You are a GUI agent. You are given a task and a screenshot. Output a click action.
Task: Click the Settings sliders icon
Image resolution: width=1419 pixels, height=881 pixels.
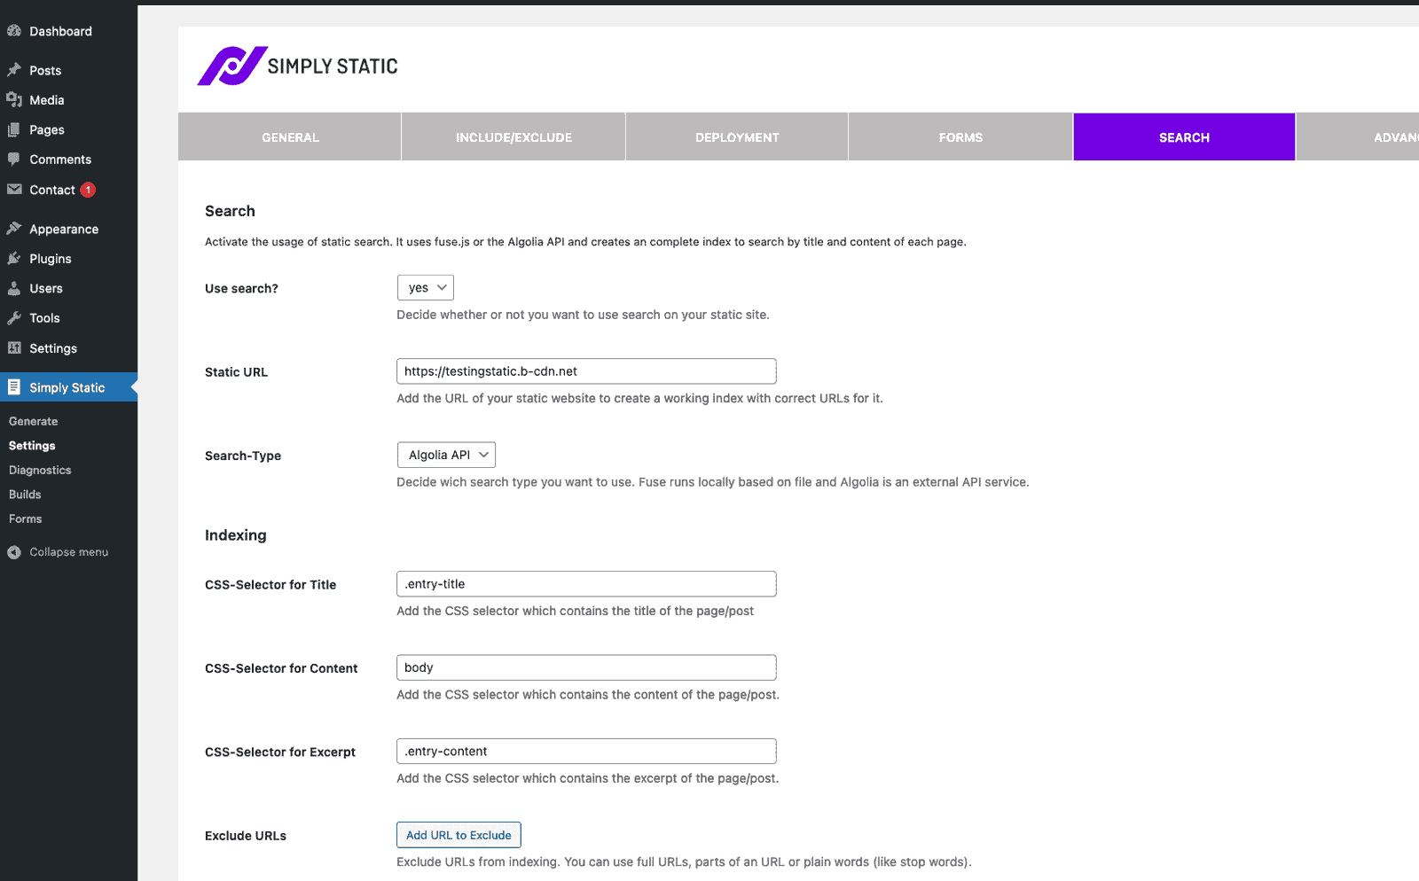pos(14,347)
